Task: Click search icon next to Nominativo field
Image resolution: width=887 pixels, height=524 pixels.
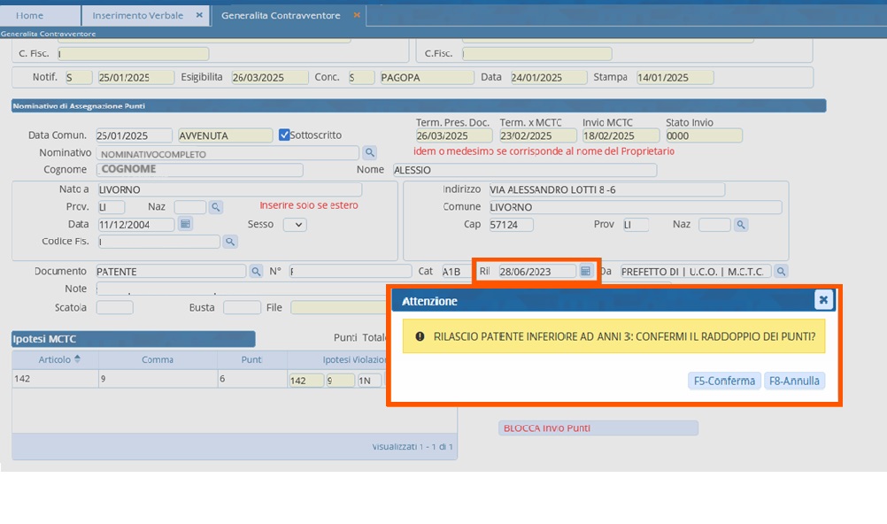Action: [369, 152]
